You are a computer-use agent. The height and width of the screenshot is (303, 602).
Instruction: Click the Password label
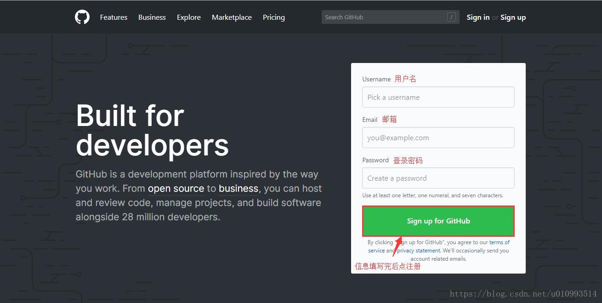point(375,160)
